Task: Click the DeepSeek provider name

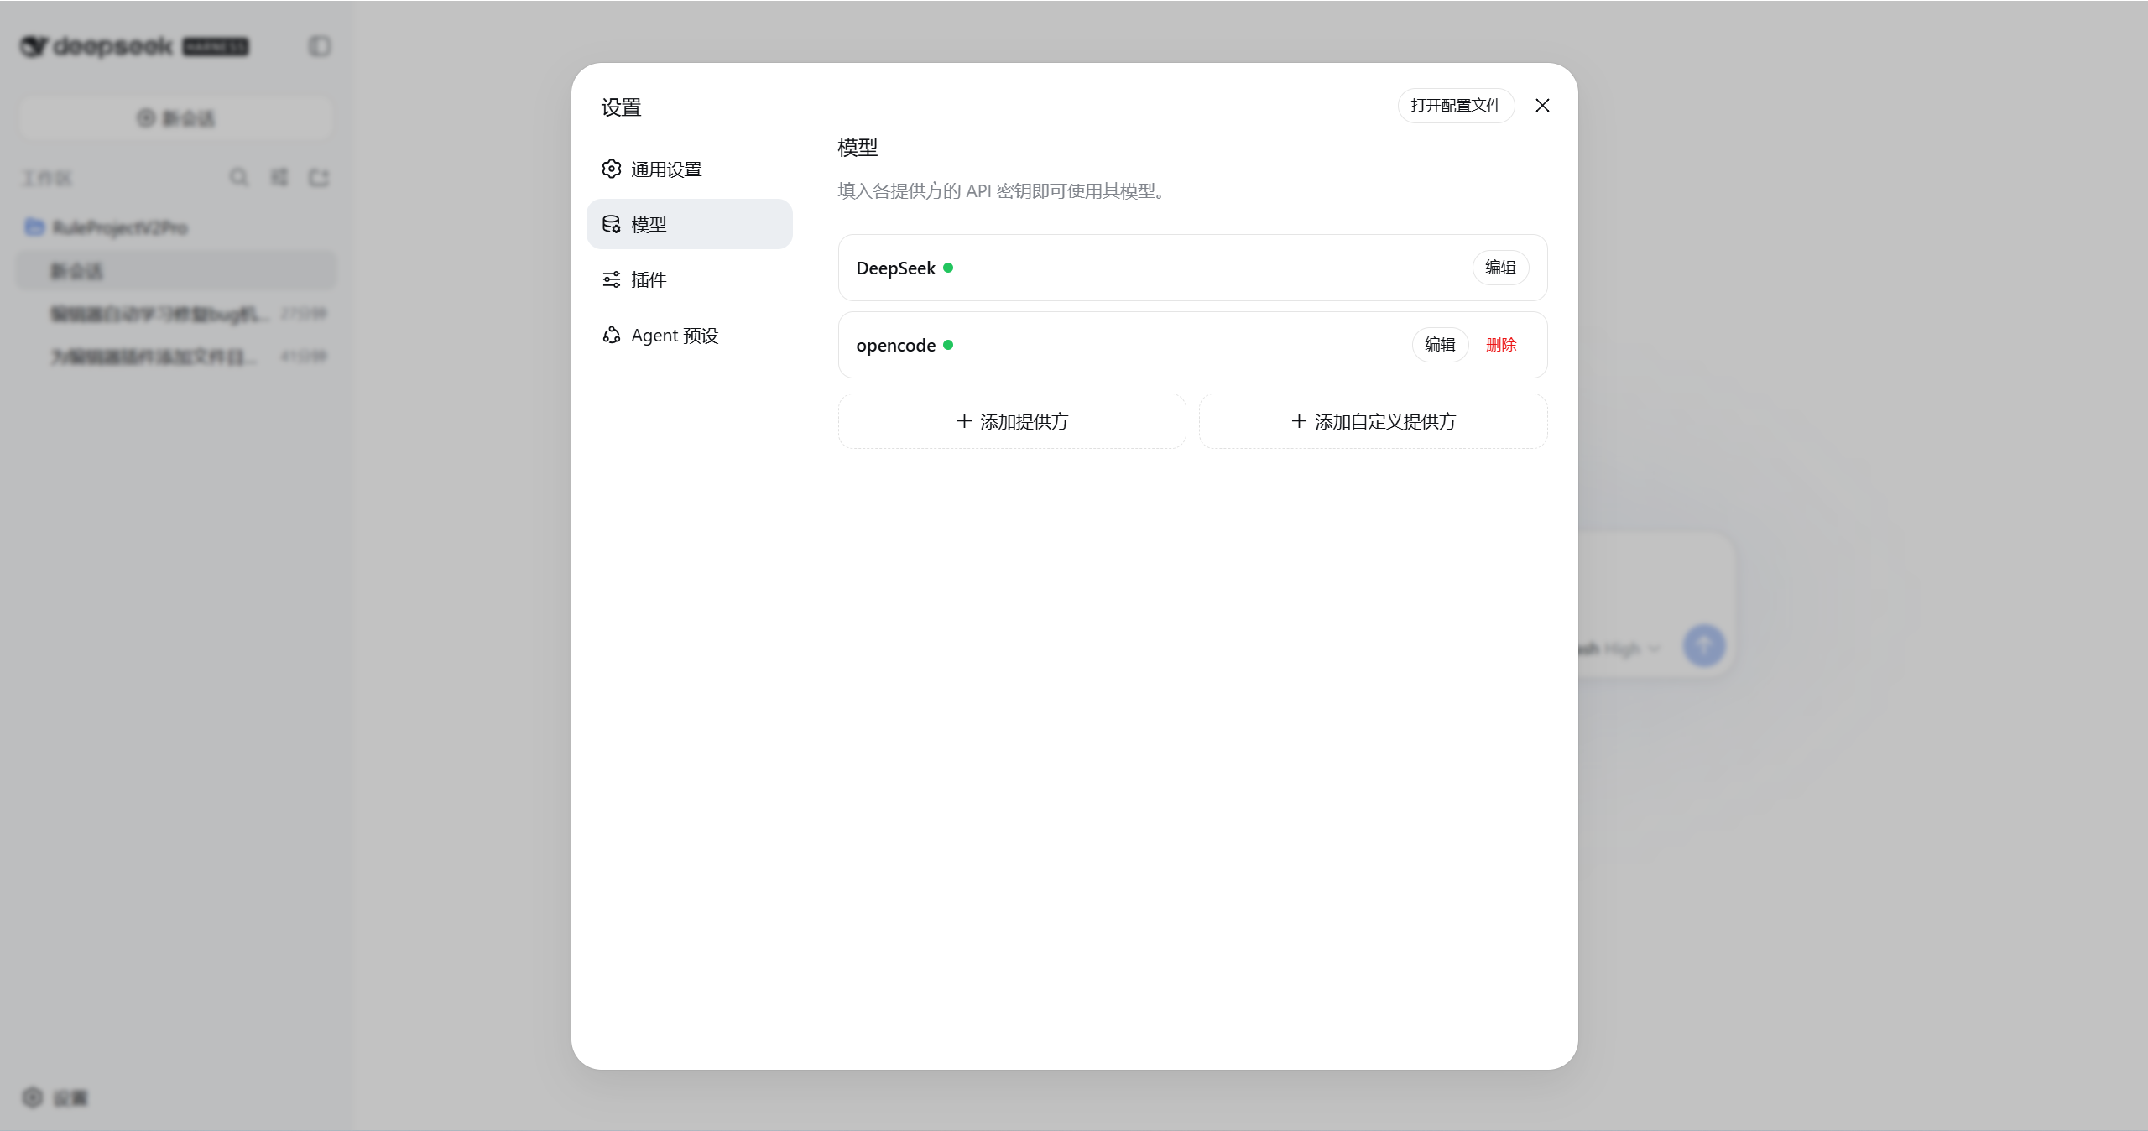Action: click(895, 268)
